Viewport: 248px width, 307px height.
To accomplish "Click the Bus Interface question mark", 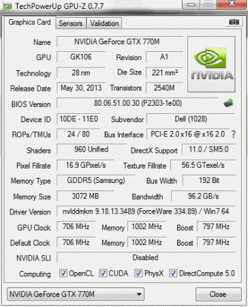I will click(233, 134).
